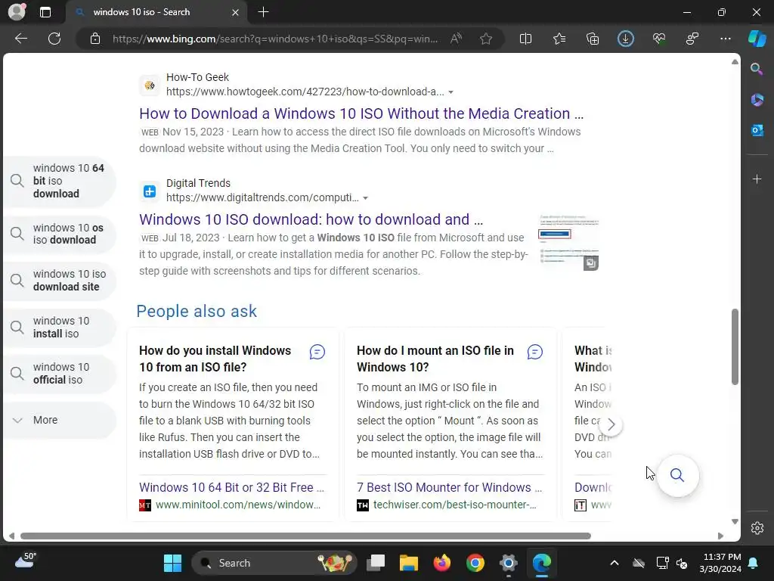The height and width of the screenshot is (581, 774).
Task: Open a new tab with the plus button
Action: coord(264,12)
